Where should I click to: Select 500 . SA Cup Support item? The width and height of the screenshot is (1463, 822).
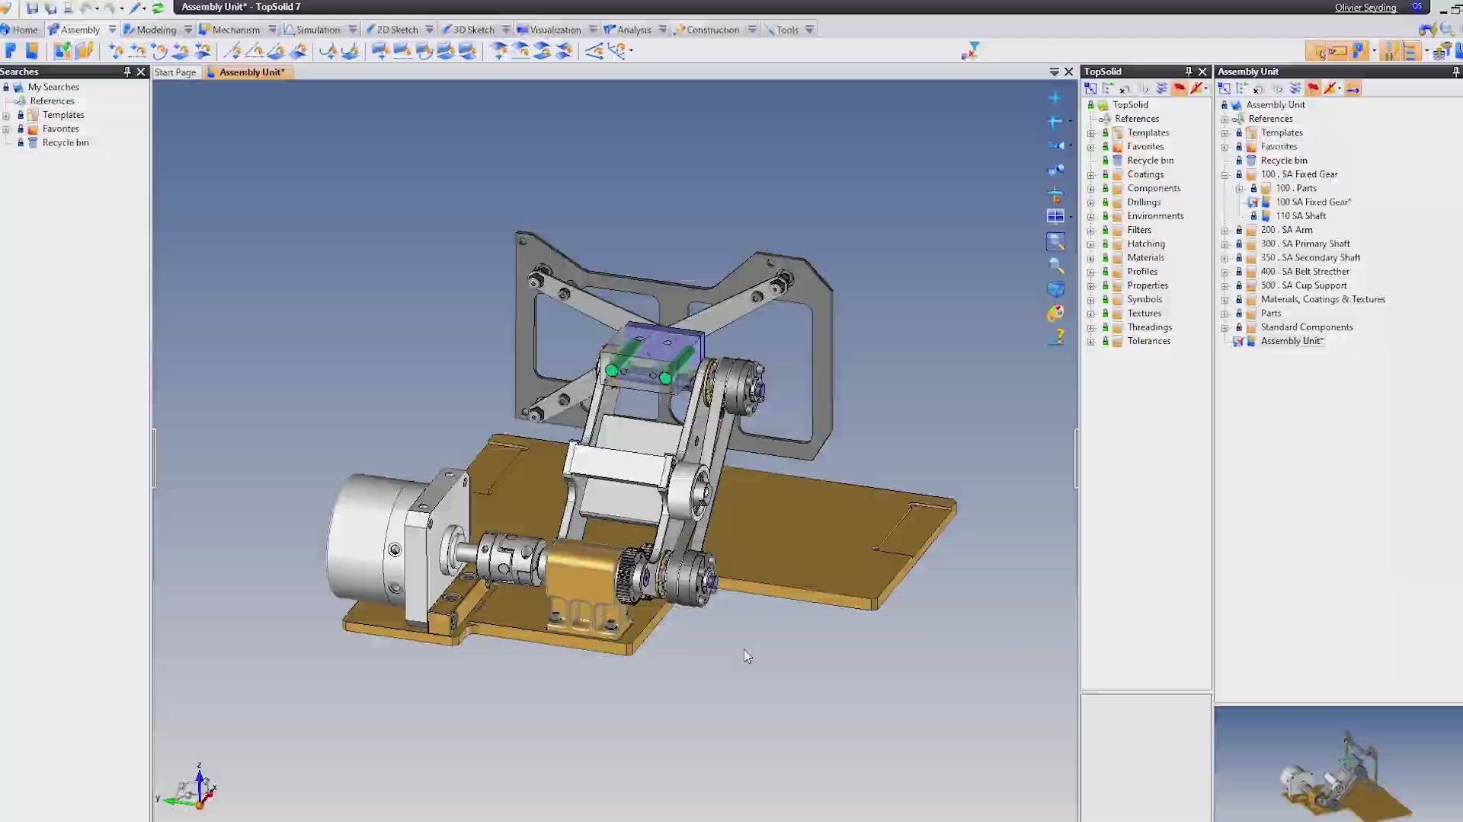pyautogui.click(x=1303, y=285)
